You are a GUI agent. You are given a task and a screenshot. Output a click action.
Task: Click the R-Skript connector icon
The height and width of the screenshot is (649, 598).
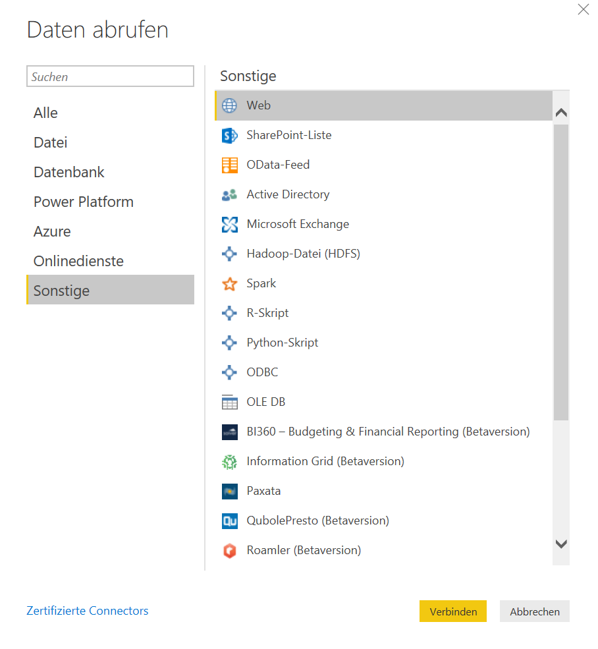point(229,314)
